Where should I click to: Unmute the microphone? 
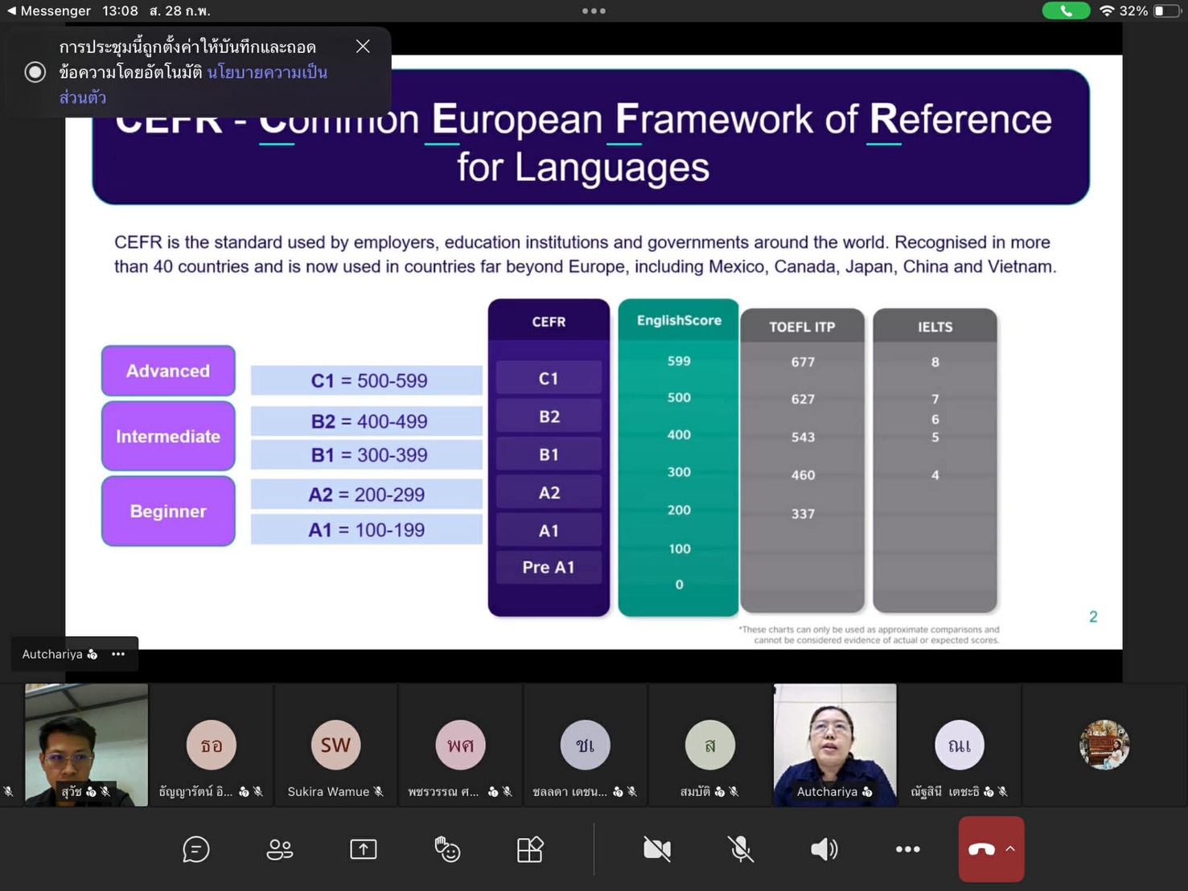(x=740, y=849)
